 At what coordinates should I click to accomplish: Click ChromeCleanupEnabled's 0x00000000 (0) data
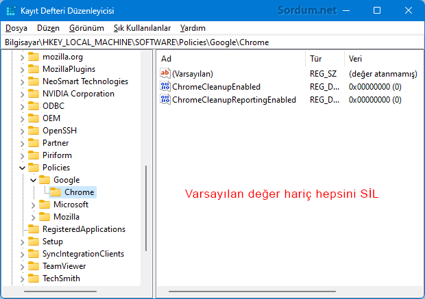(375, 87)
